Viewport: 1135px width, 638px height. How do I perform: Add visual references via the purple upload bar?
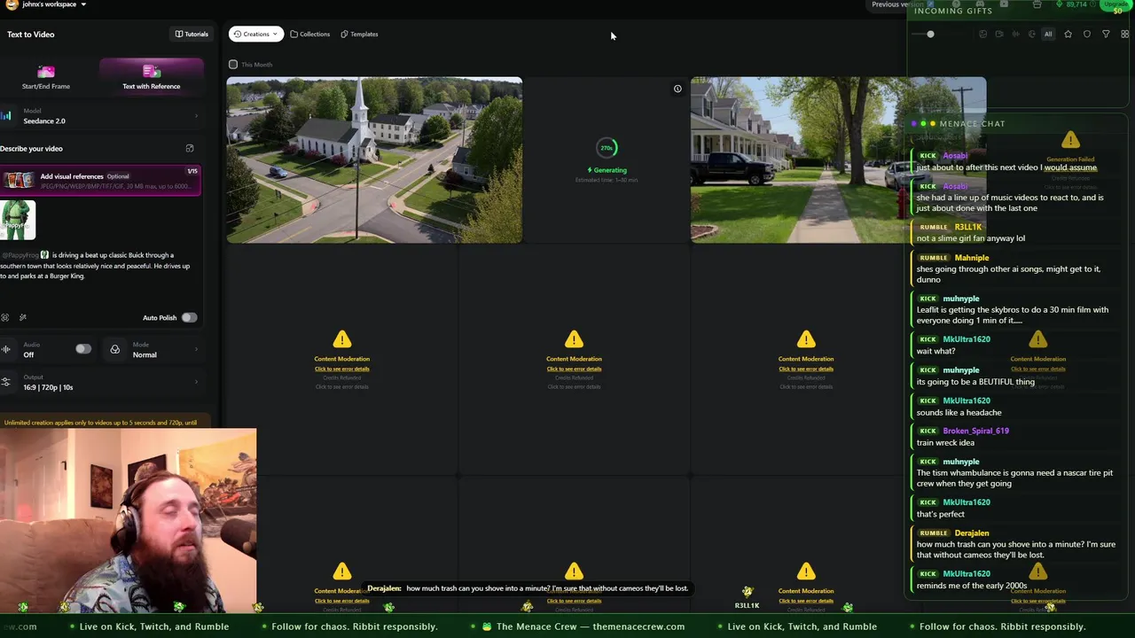100,180
